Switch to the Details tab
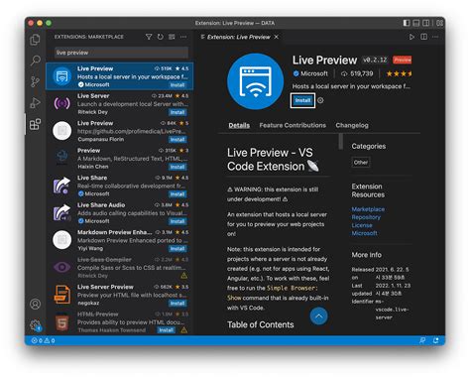Screen dimensions: 470x378 pos(239,125)
